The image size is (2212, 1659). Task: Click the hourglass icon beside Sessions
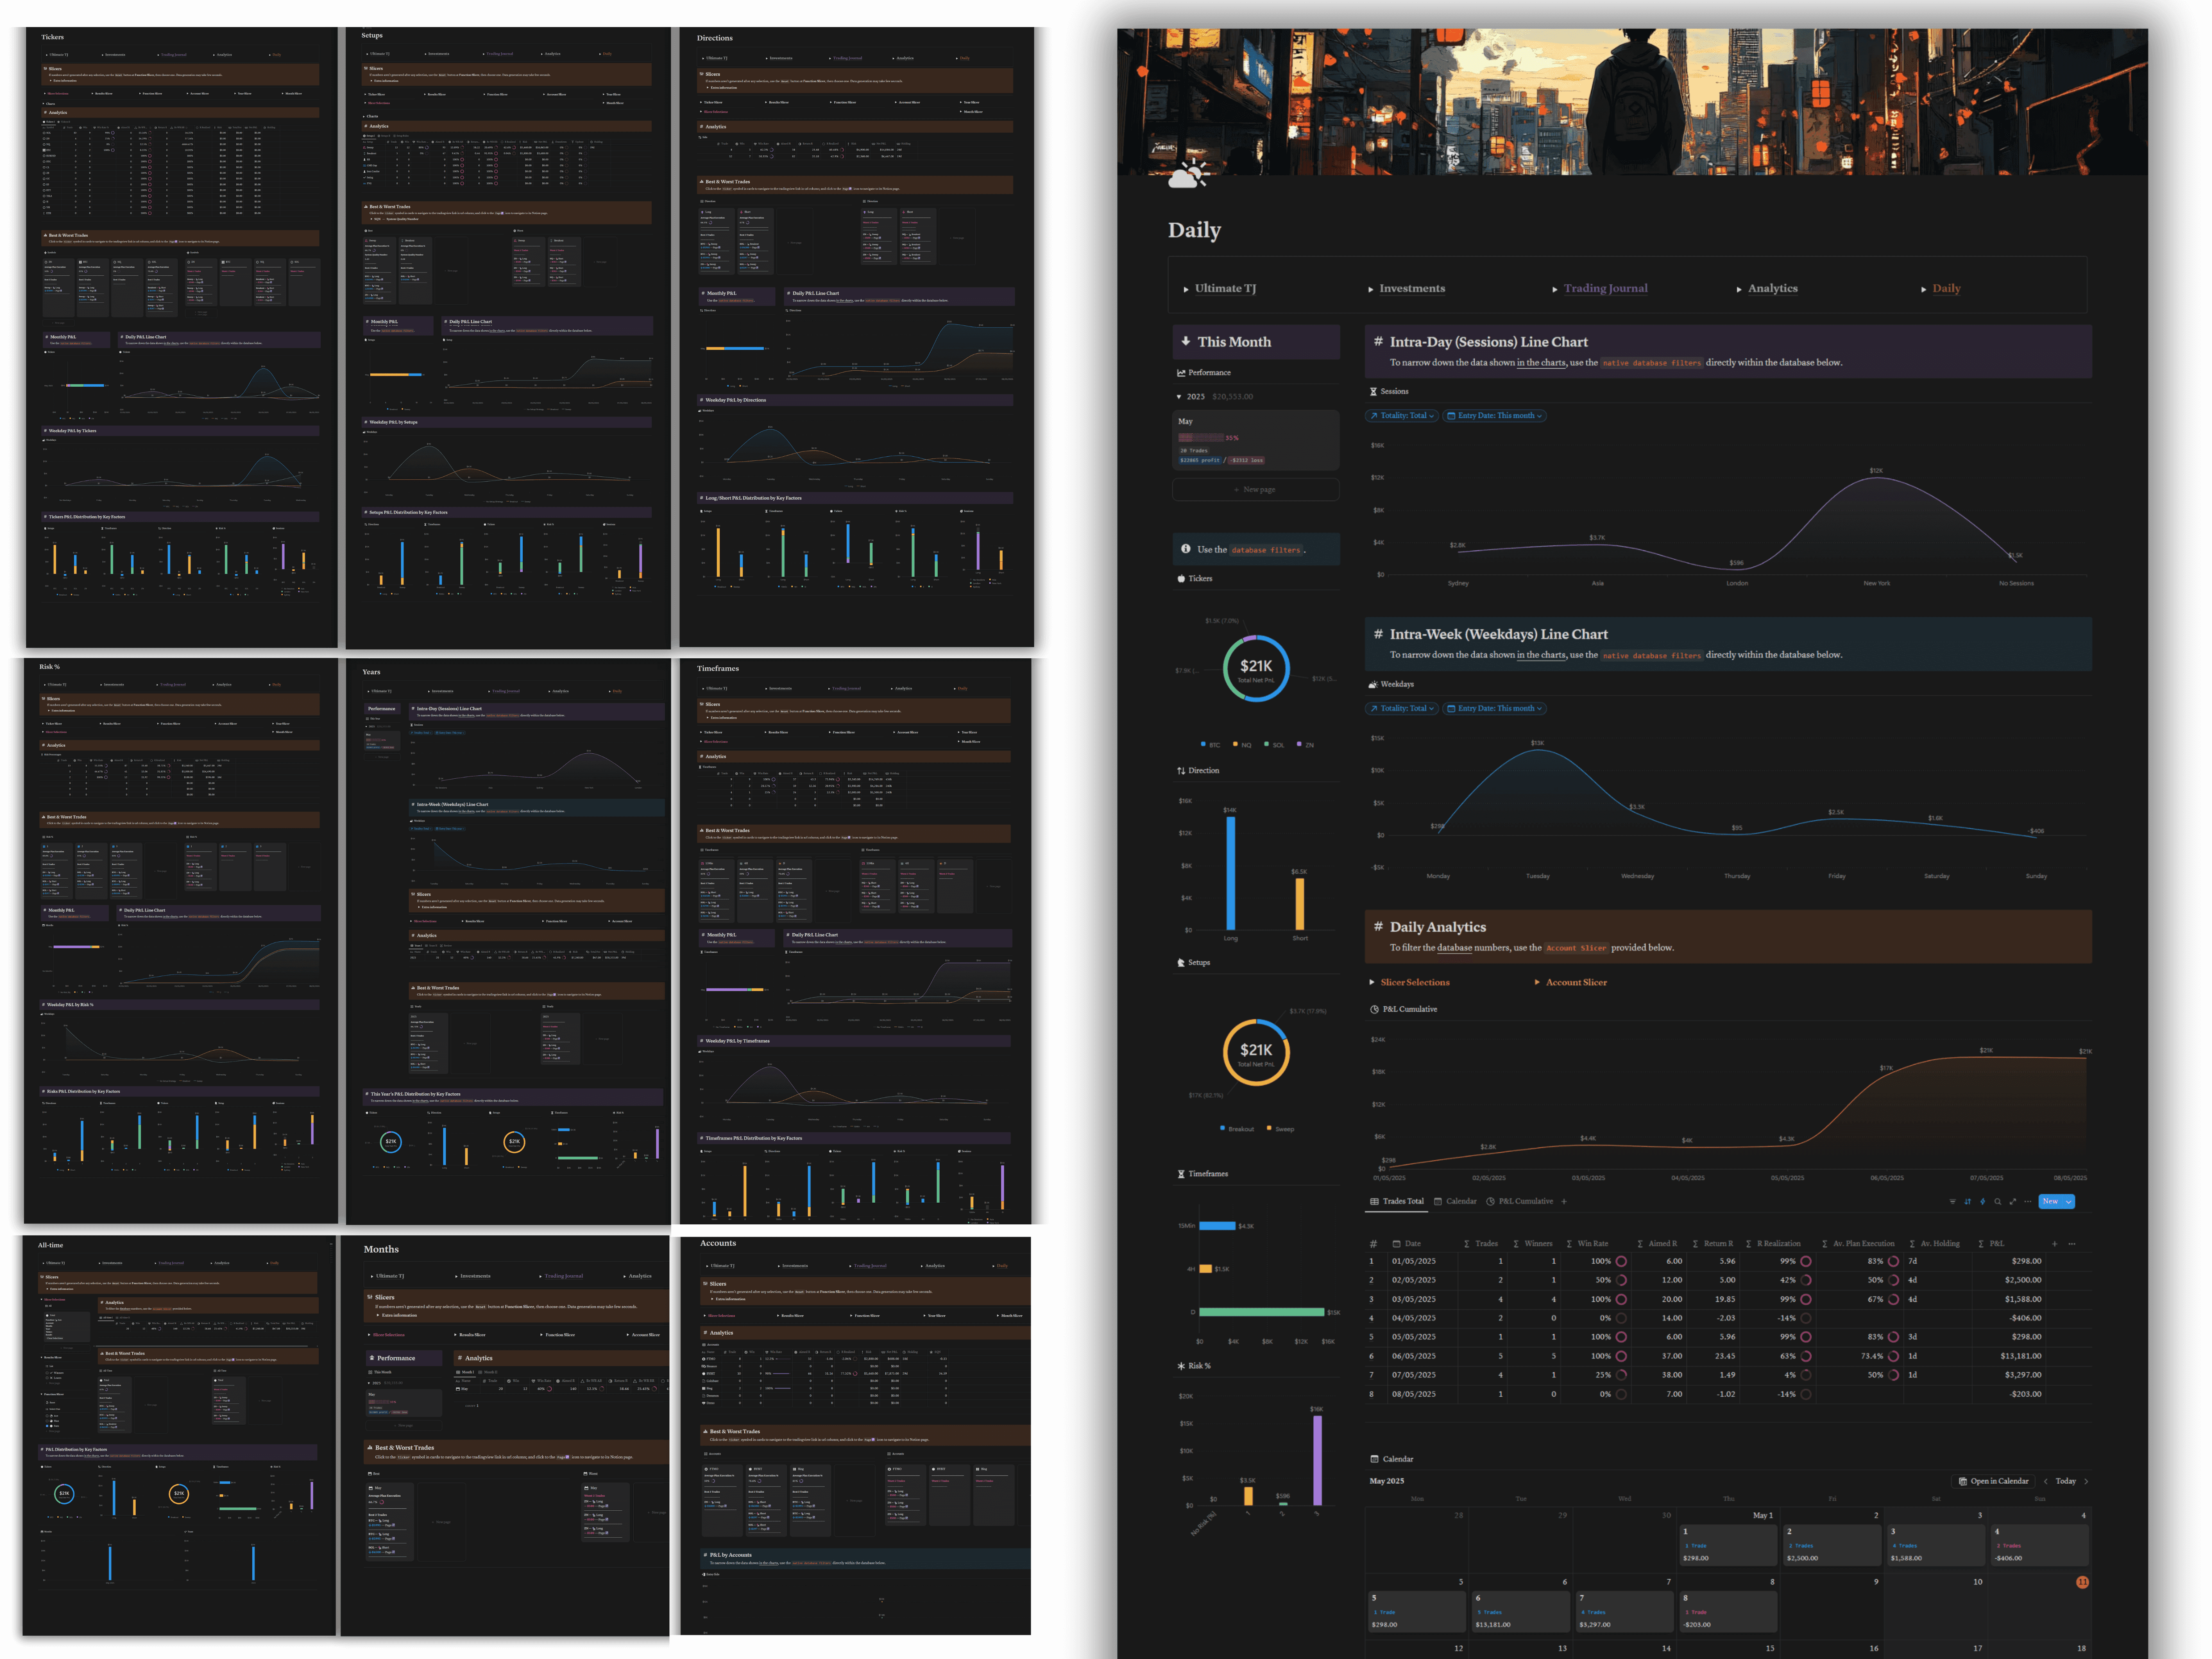click(1373, 392)
